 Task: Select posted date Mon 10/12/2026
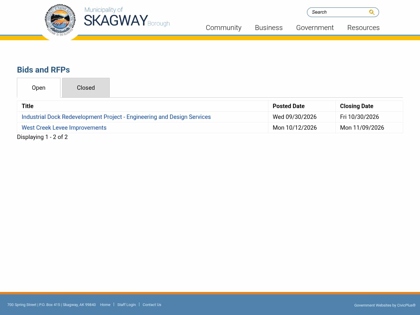[x=295, y=128]
